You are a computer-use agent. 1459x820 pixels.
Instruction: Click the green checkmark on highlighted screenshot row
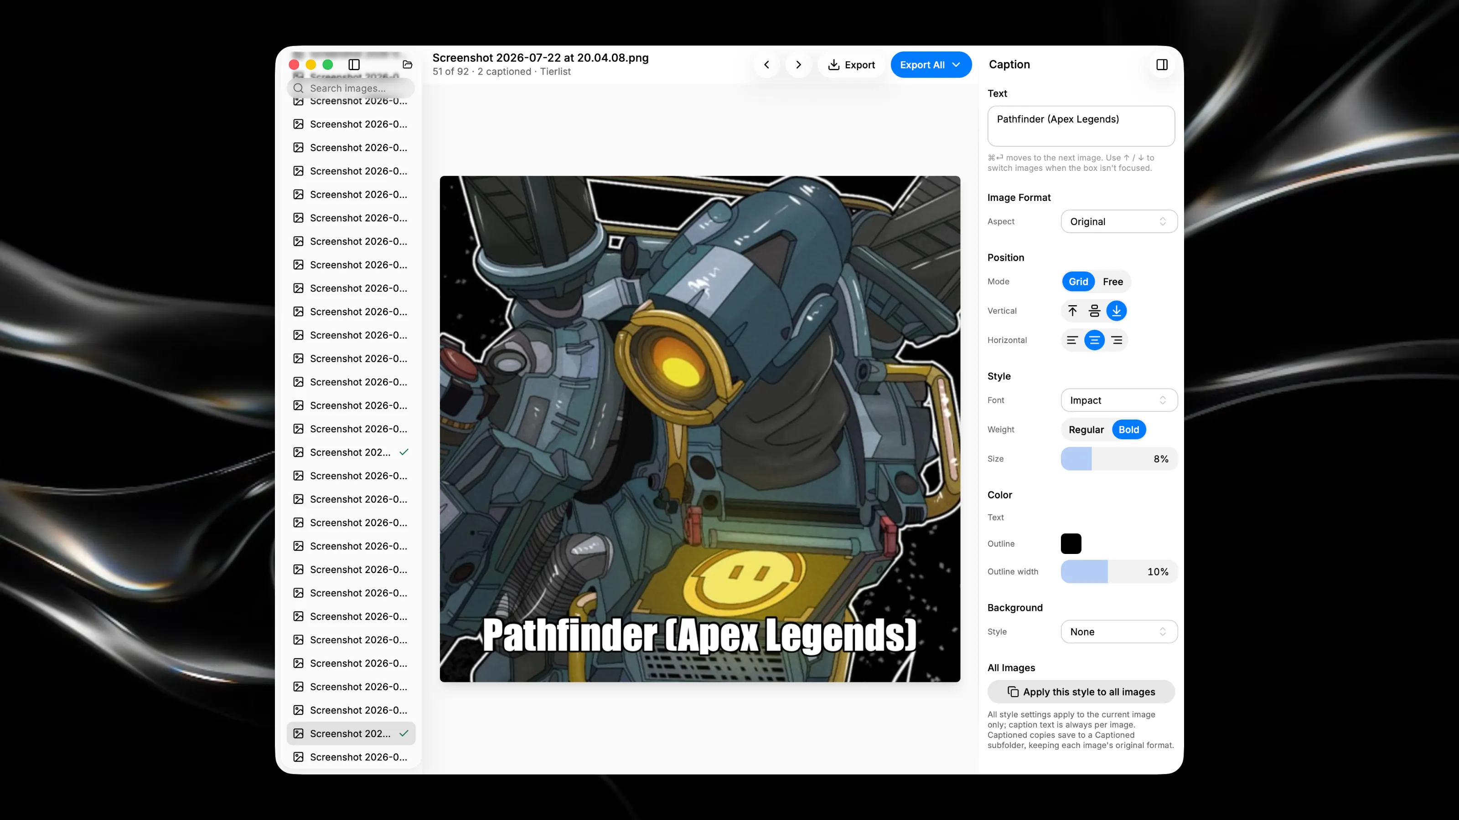[x=404, y=733]
